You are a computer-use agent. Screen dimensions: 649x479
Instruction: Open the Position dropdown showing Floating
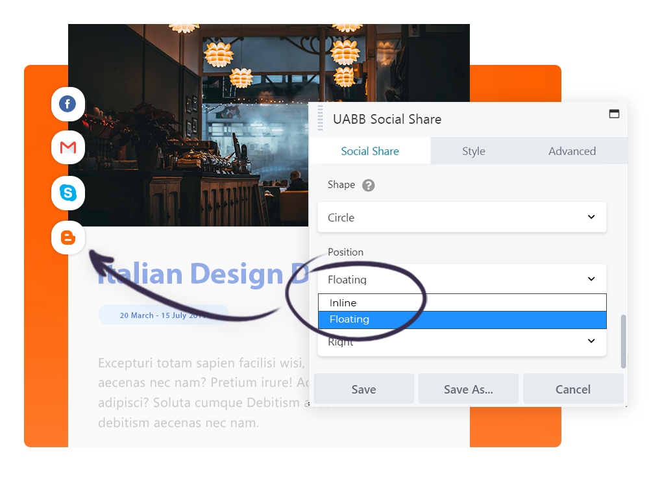461,279
